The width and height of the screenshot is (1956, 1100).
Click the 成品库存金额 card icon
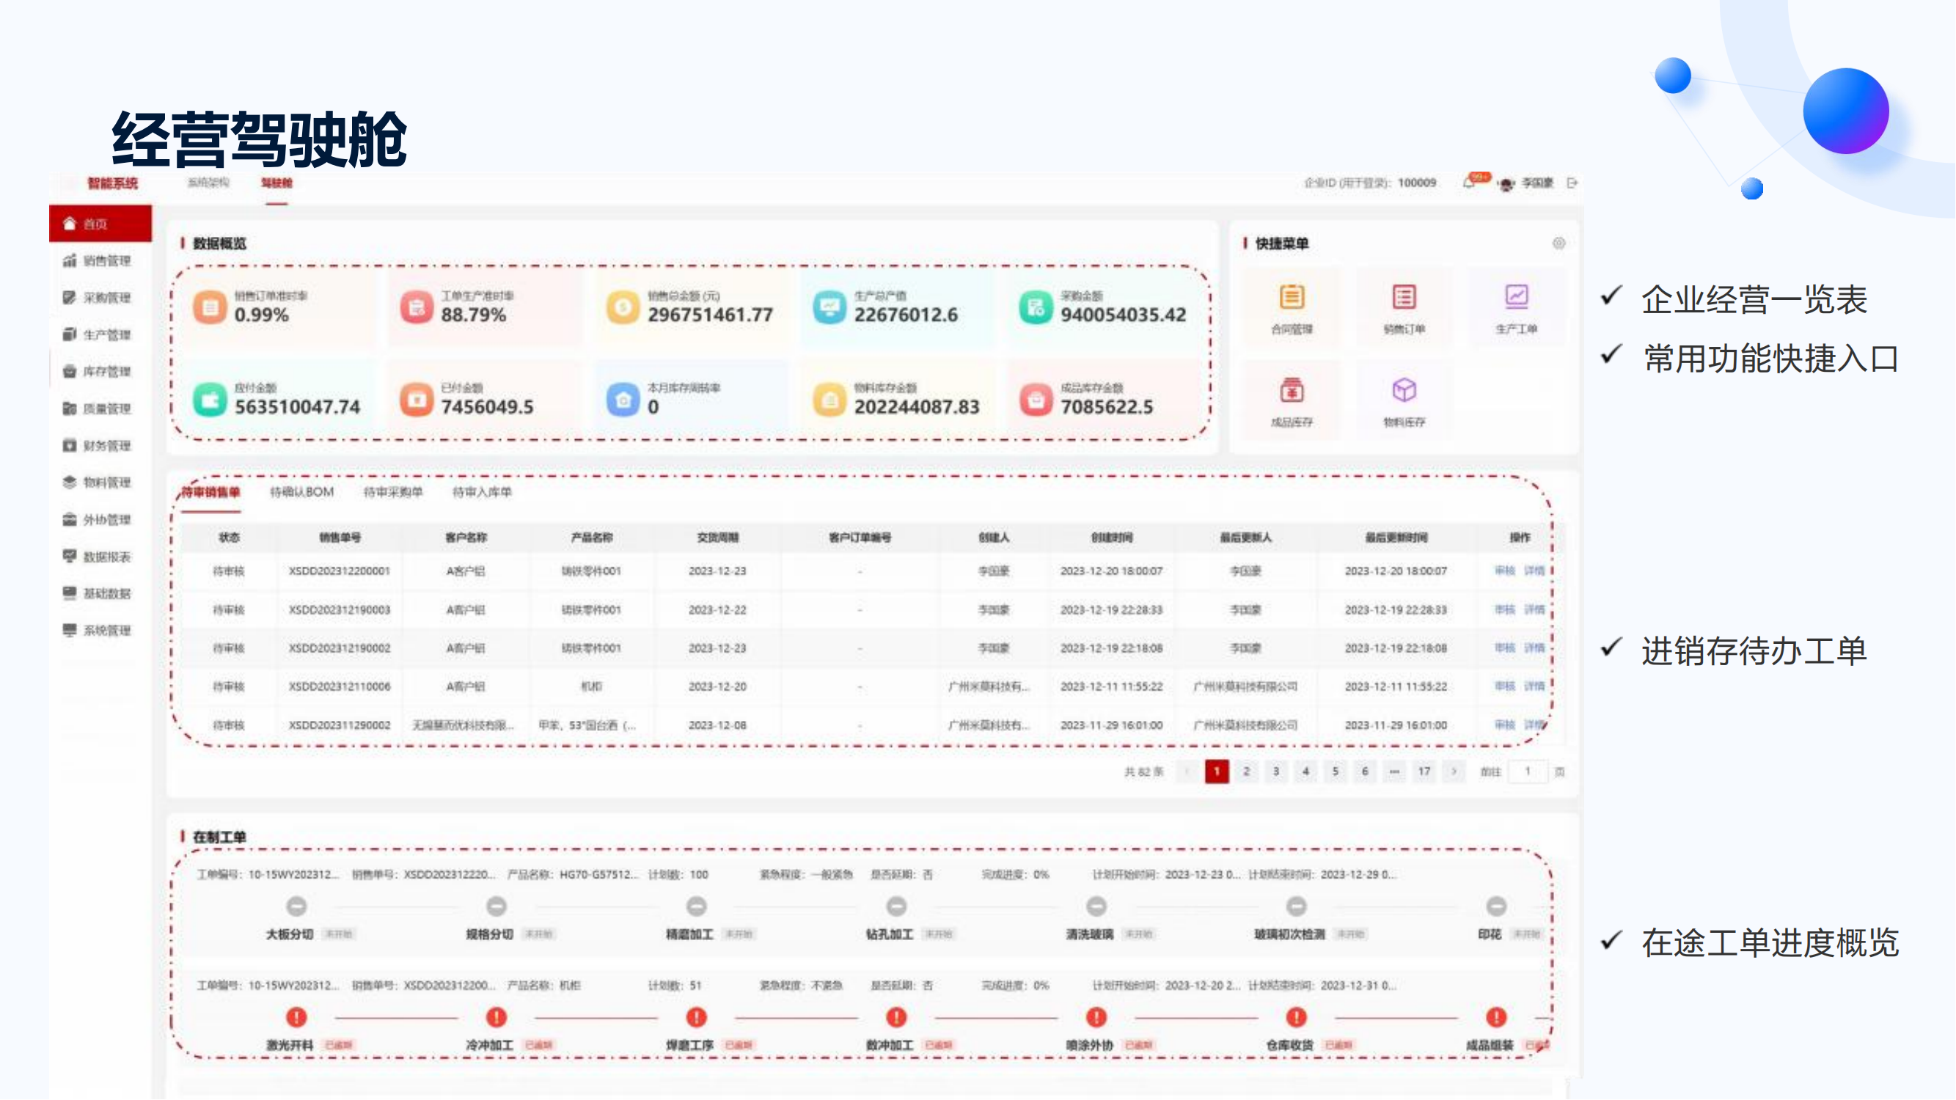coord(1036,400)
